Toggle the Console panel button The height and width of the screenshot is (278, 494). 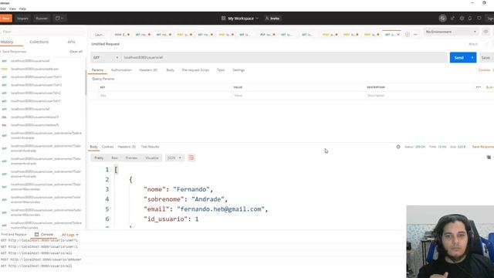[44, 235]
